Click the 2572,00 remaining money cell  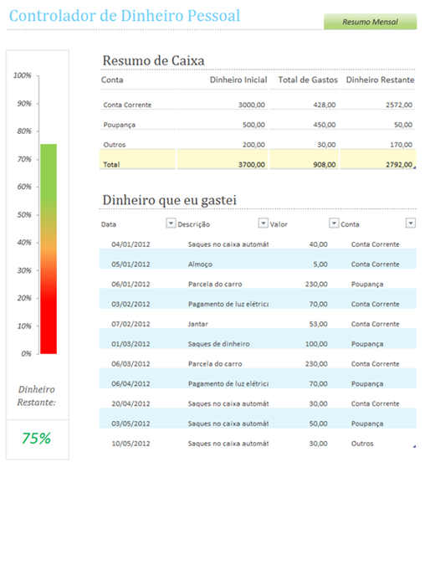click(x=399, y=105)
